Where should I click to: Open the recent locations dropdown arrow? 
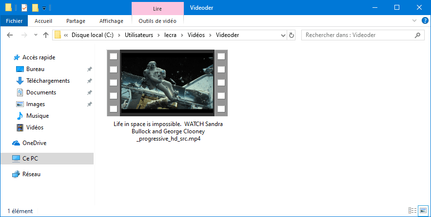[x=36, y=35]
